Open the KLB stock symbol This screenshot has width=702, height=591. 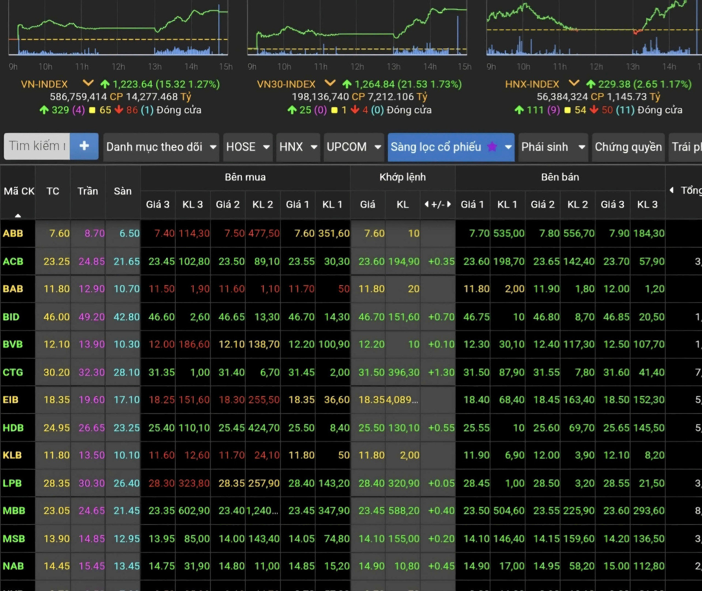tap(12, 455)
